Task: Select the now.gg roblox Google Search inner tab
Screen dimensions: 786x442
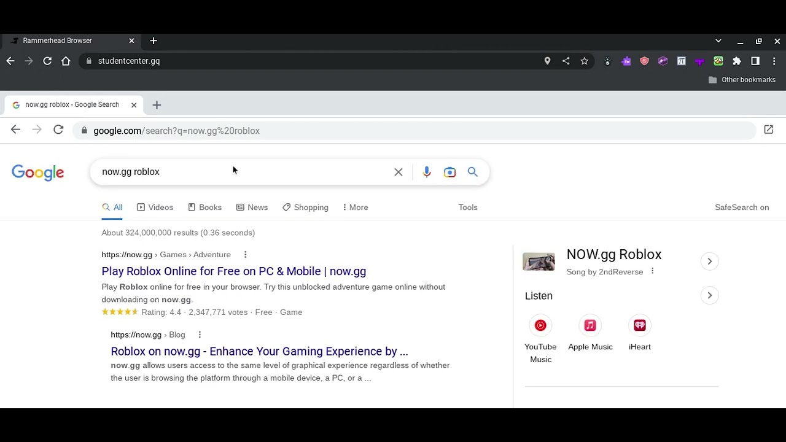Action: pos(74,105)
